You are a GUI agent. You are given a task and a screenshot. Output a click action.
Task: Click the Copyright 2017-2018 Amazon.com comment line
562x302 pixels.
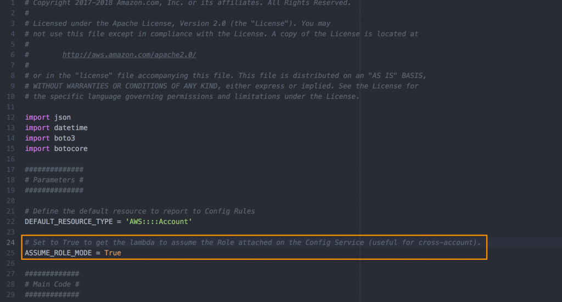click(x=188, y=3)
